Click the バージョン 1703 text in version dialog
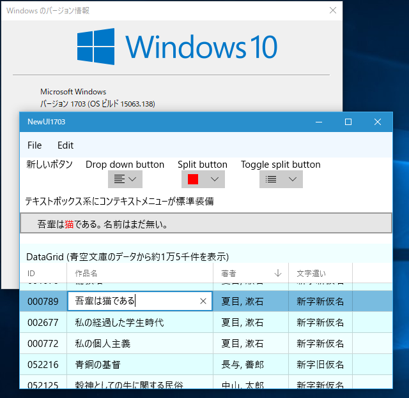This screenshot has height=398, width=409. 98,104
